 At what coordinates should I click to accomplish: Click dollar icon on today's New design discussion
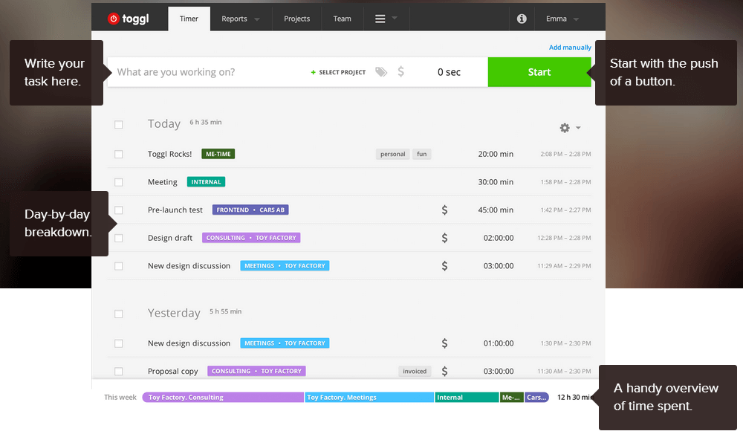tap(444, 265)
